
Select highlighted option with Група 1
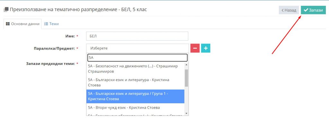point(135,97)
